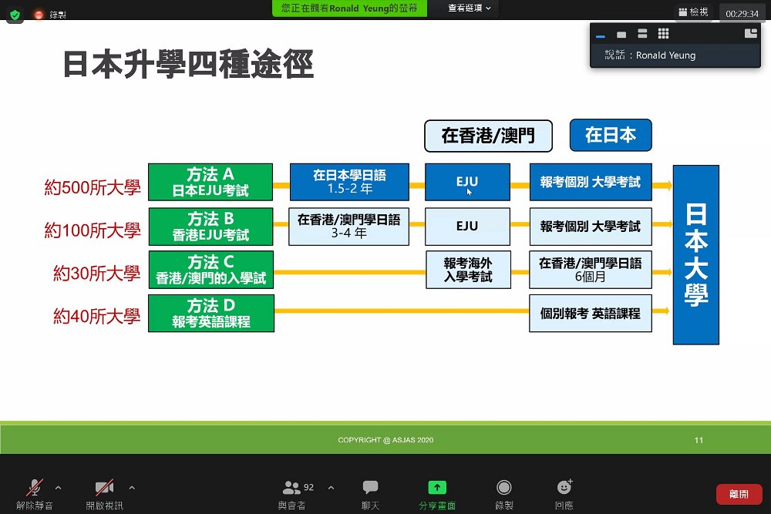Click the green screen-sharing notification banner
This screenshot has height=514, width=771.
(349, 8)
